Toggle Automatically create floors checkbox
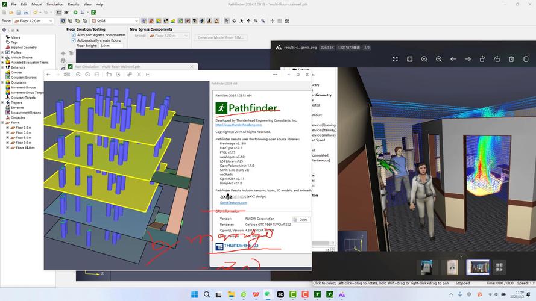 point(74,40)
